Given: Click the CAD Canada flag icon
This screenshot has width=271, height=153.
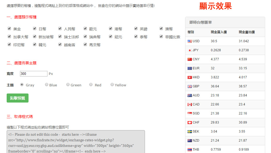Looking at the screenshot, I should coord(189,104).
